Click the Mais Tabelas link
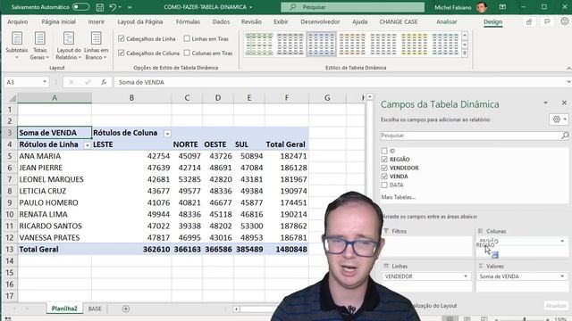 (x=398, y=197)
